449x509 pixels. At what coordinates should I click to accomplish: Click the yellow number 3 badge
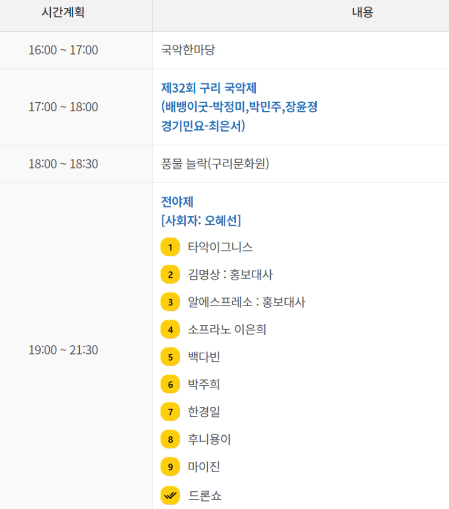click(x=170, y=302)
